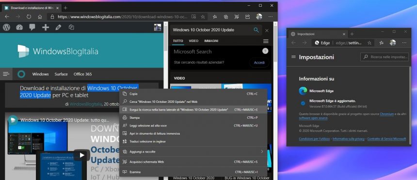
Task: Open Favorites list in the main Edge toolbar
Action: (215, 17)
